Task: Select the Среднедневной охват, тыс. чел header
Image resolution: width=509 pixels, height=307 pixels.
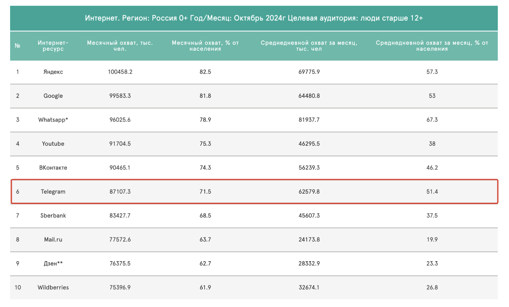Action: [309, 46]
